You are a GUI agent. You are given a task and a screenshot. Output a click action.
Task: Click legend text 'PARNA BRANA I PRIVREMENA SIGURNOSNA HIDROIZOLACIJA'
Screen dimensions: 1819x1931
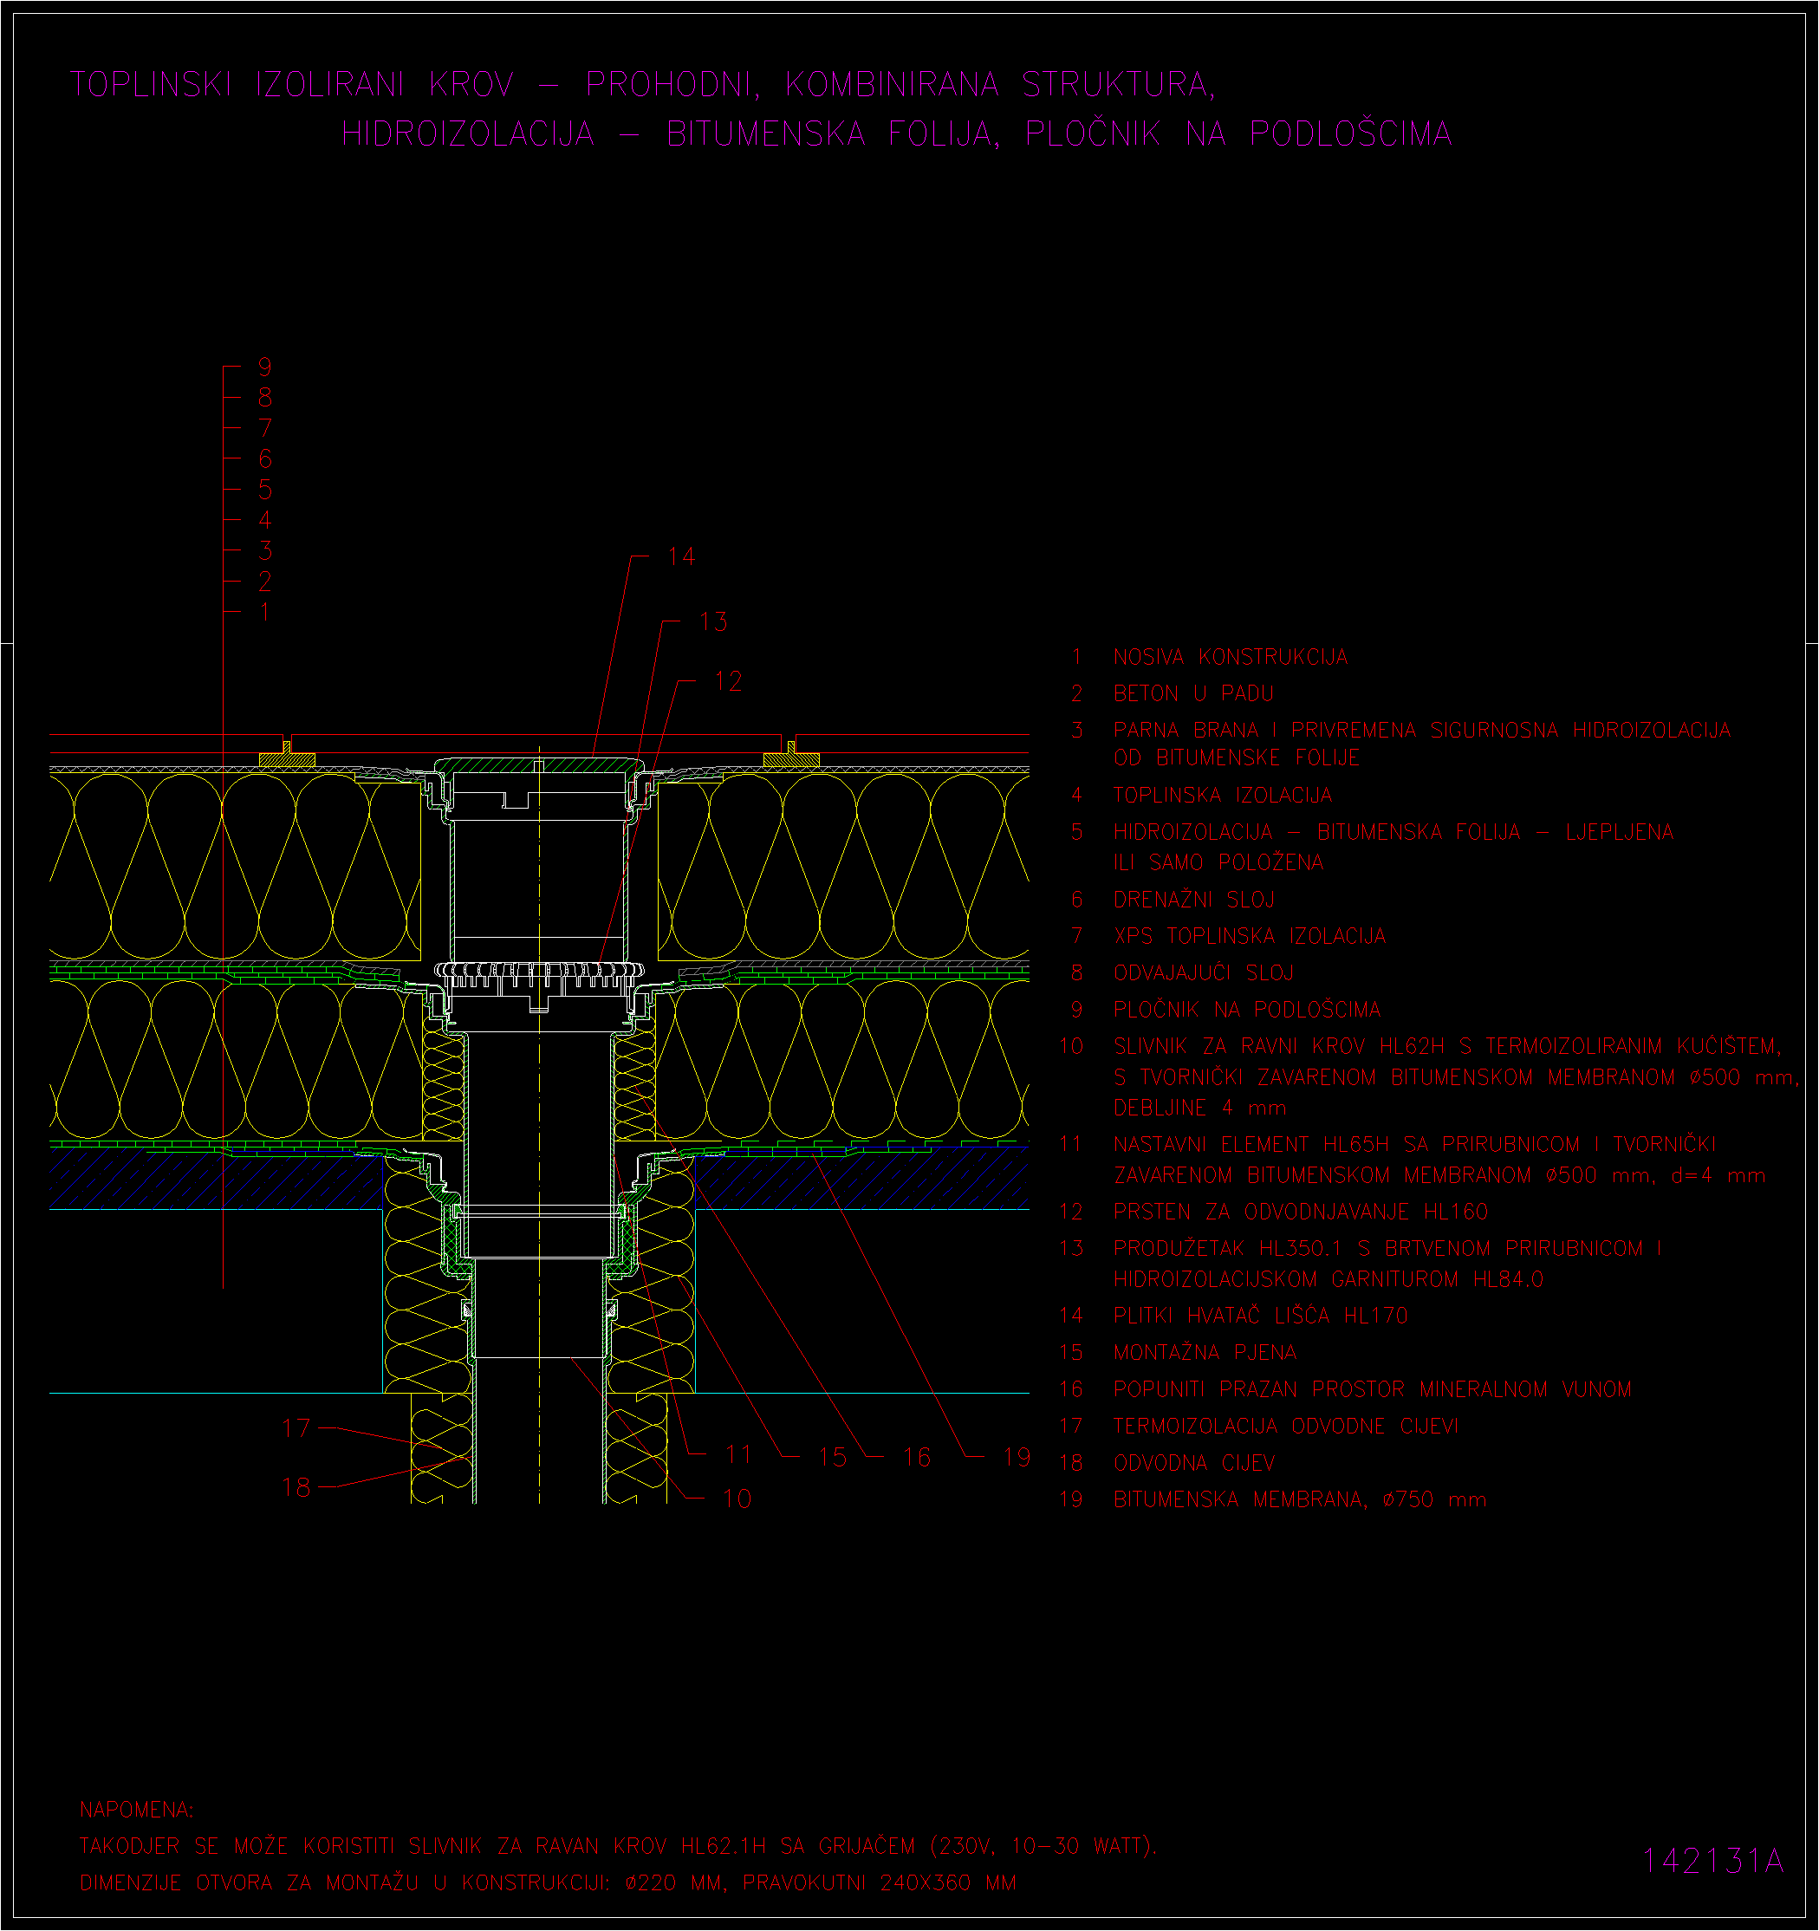pos(1422,730)
